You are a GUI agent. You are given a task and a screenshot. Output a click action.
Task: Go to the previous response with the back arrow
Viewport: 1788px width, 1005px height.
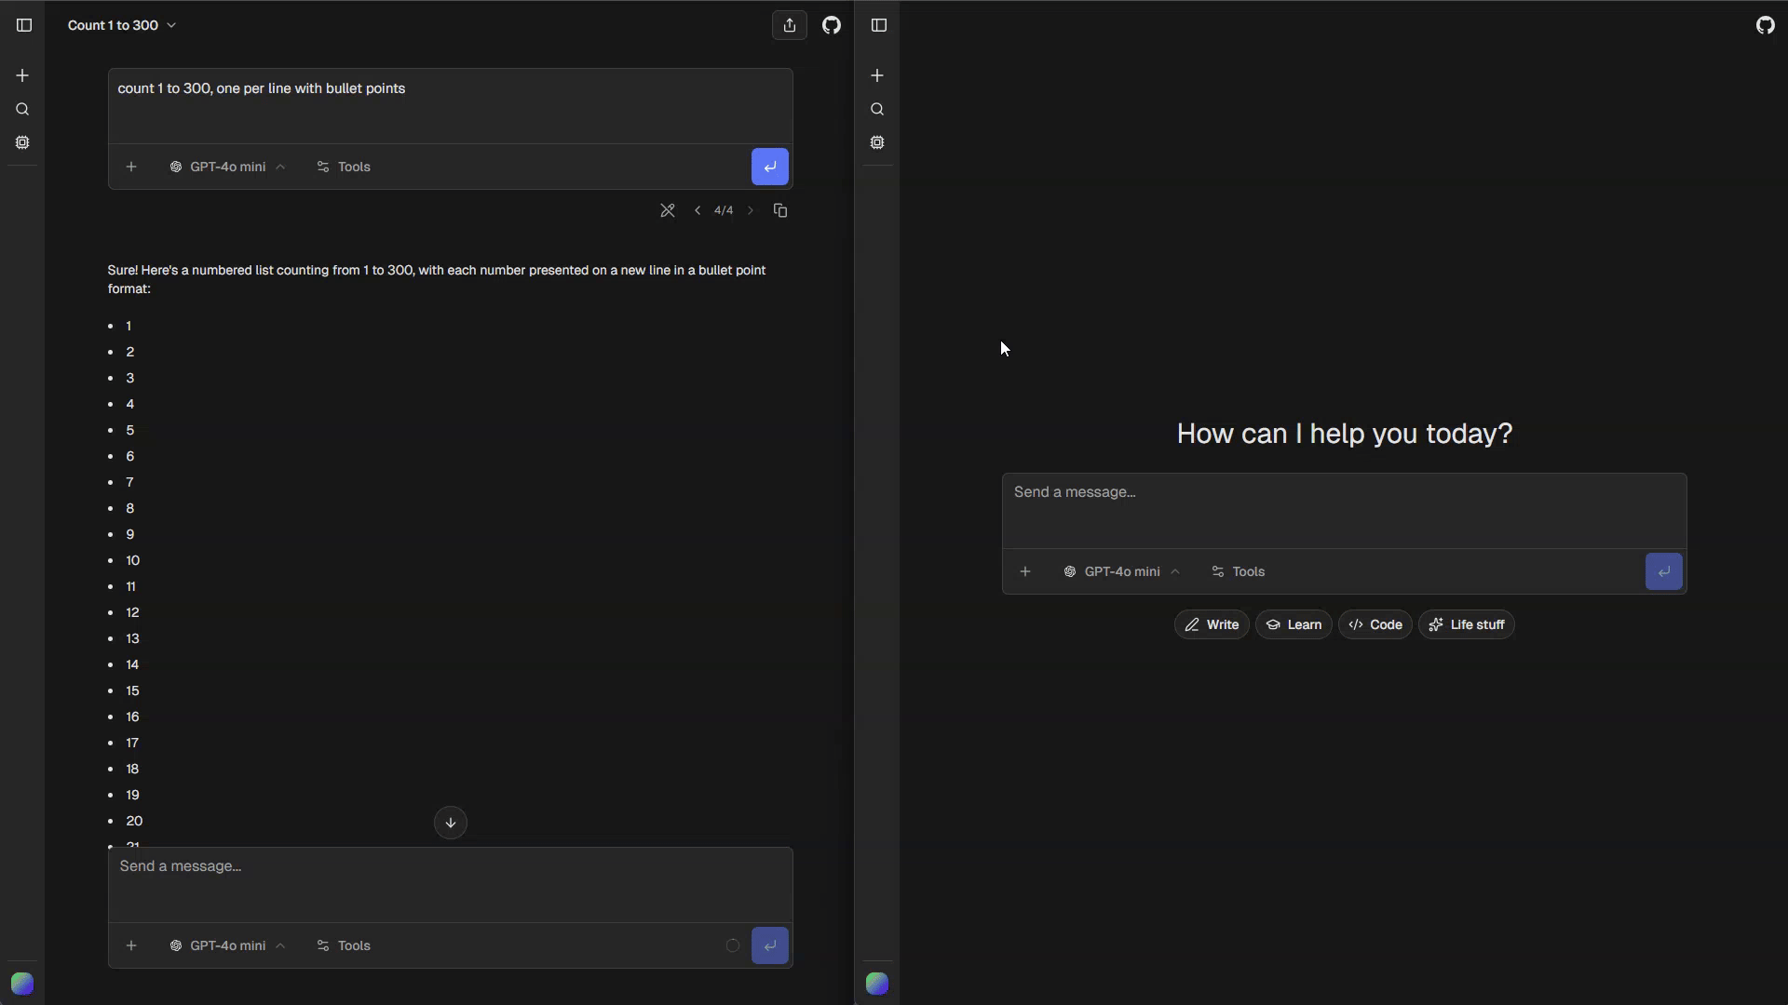[x=698, y=210]
